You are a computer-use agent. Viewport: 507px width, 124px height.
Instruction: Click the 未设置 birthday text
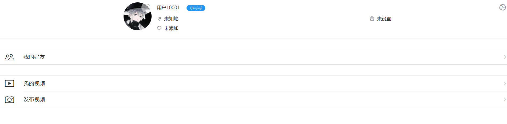click(x=384, y=19)
